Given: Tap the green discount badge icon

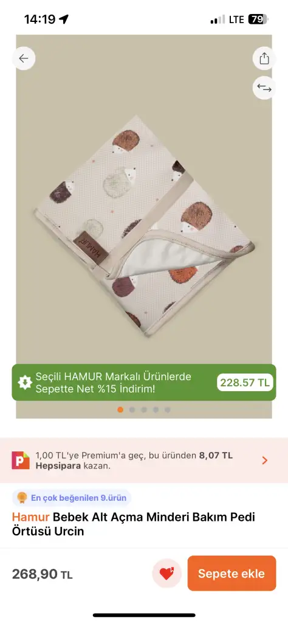Looking at the screenshot, I should pyautogui.click(x=25, y=383).
